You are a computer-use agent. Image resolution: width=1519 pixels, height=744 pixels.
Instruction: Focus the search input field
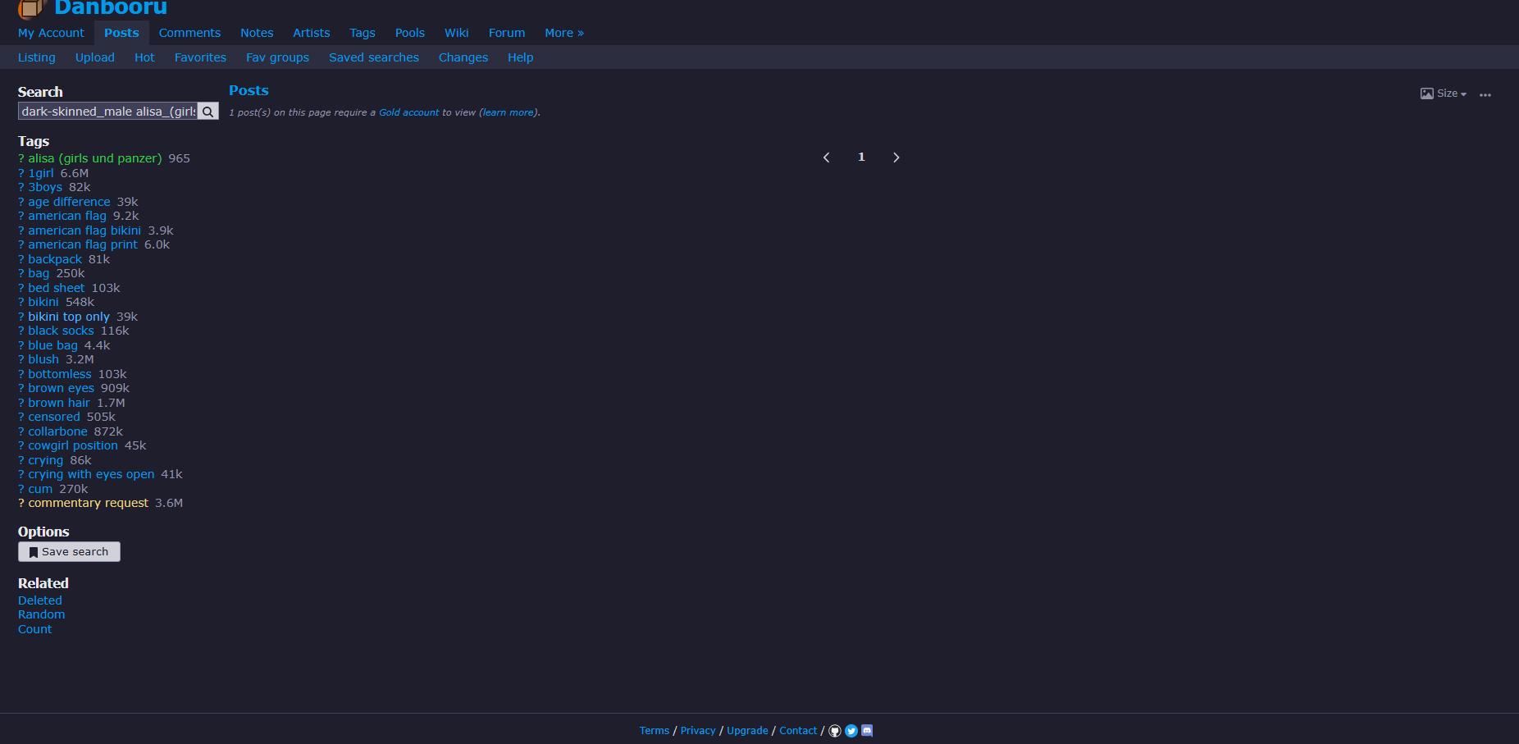pos(108,112)
